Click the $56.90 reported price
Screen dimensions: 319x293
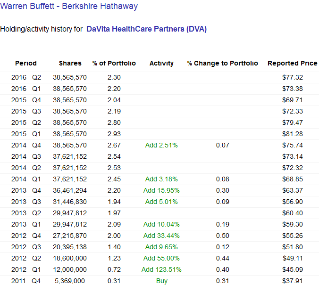click(x=293, y=202)
